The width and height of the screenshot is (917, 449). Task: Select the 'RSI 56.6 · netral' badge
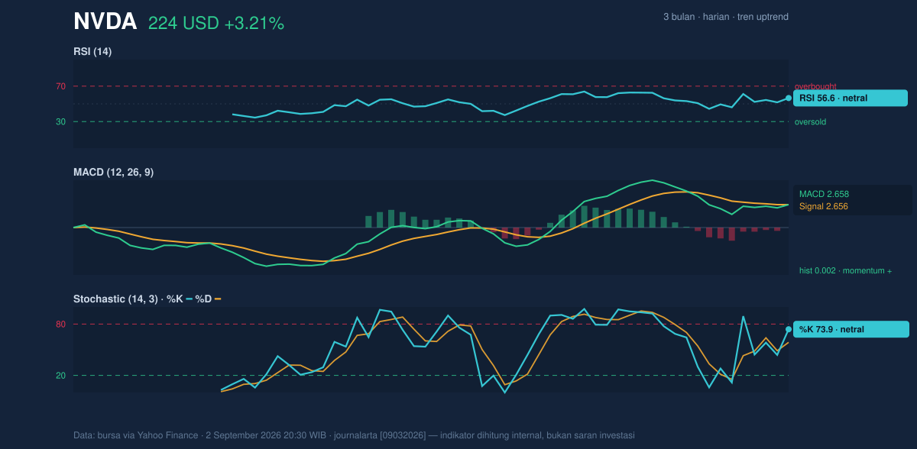point(851,98)
